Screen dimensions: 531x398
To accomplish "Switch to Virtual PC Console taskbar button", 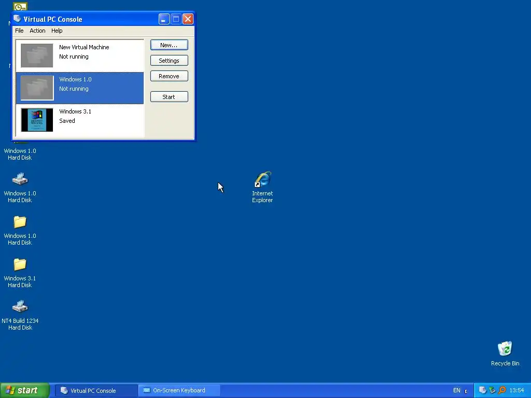I will coord(96,391).
